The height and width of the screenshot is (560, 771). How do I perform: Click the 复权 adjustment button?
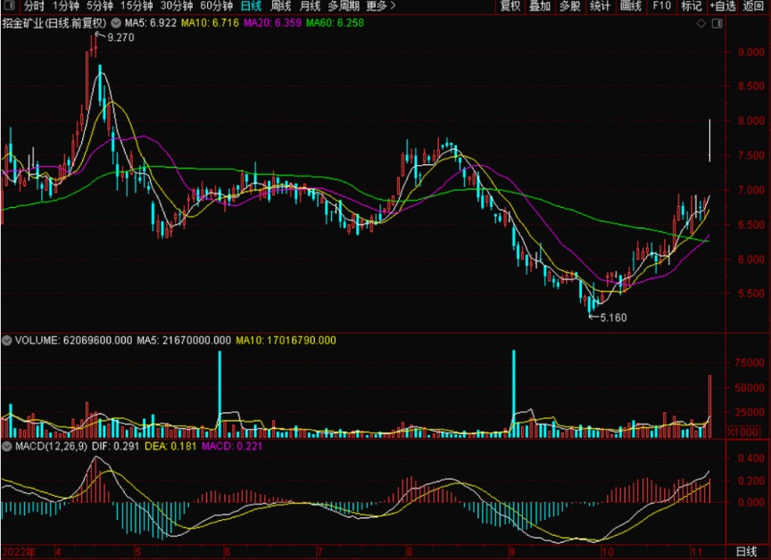pos(510,6)
